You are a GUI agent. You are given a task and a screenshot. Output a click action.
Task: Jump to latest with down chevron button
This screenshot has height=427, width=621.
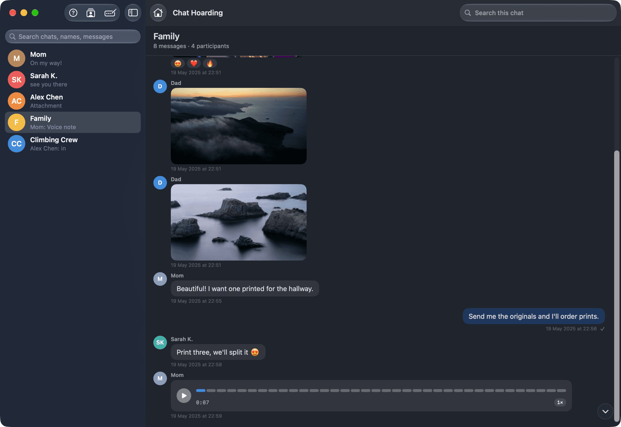tap(605, 411)
